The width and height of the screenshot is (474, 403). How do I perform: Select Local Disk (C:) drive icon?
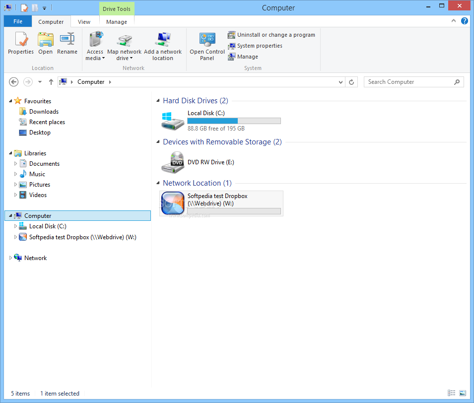click(x=173, y=121)
